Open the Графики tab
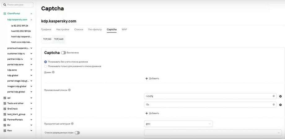 (46, 30)
